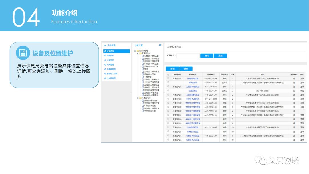Click the 删除 delete button

[186, 69]
